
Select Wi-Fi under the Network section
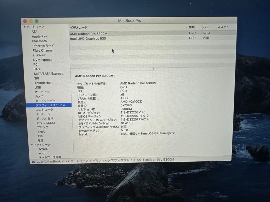point(42,153)
